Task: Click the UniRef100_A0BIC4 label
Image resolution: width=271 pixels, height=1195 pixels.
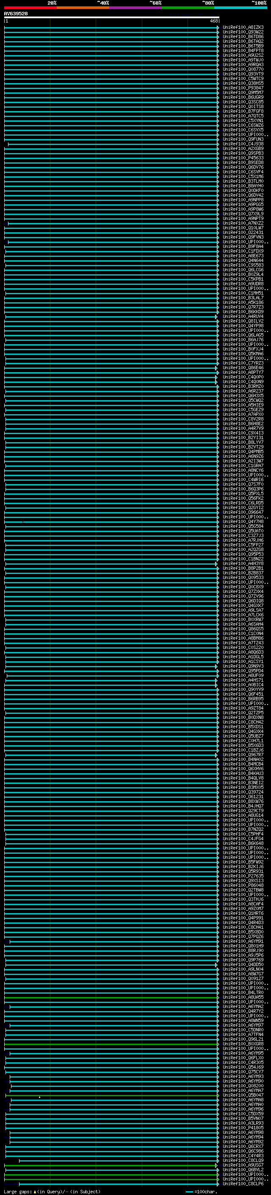Action: click(243, 685)
